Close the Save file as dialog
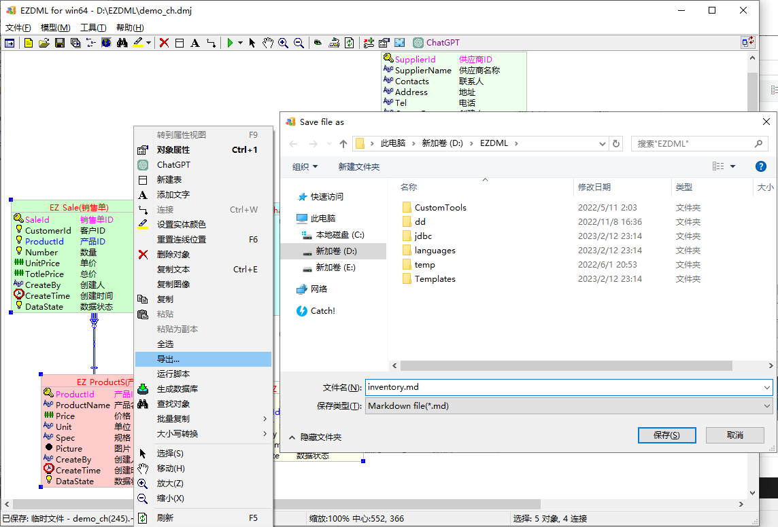Screen dimensions: 778x527 pyautogui.click(x=766, y=122)
